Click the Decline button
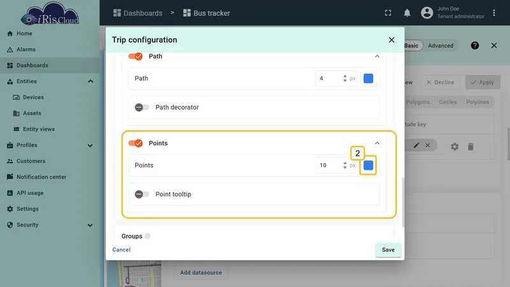 (441, 82)
